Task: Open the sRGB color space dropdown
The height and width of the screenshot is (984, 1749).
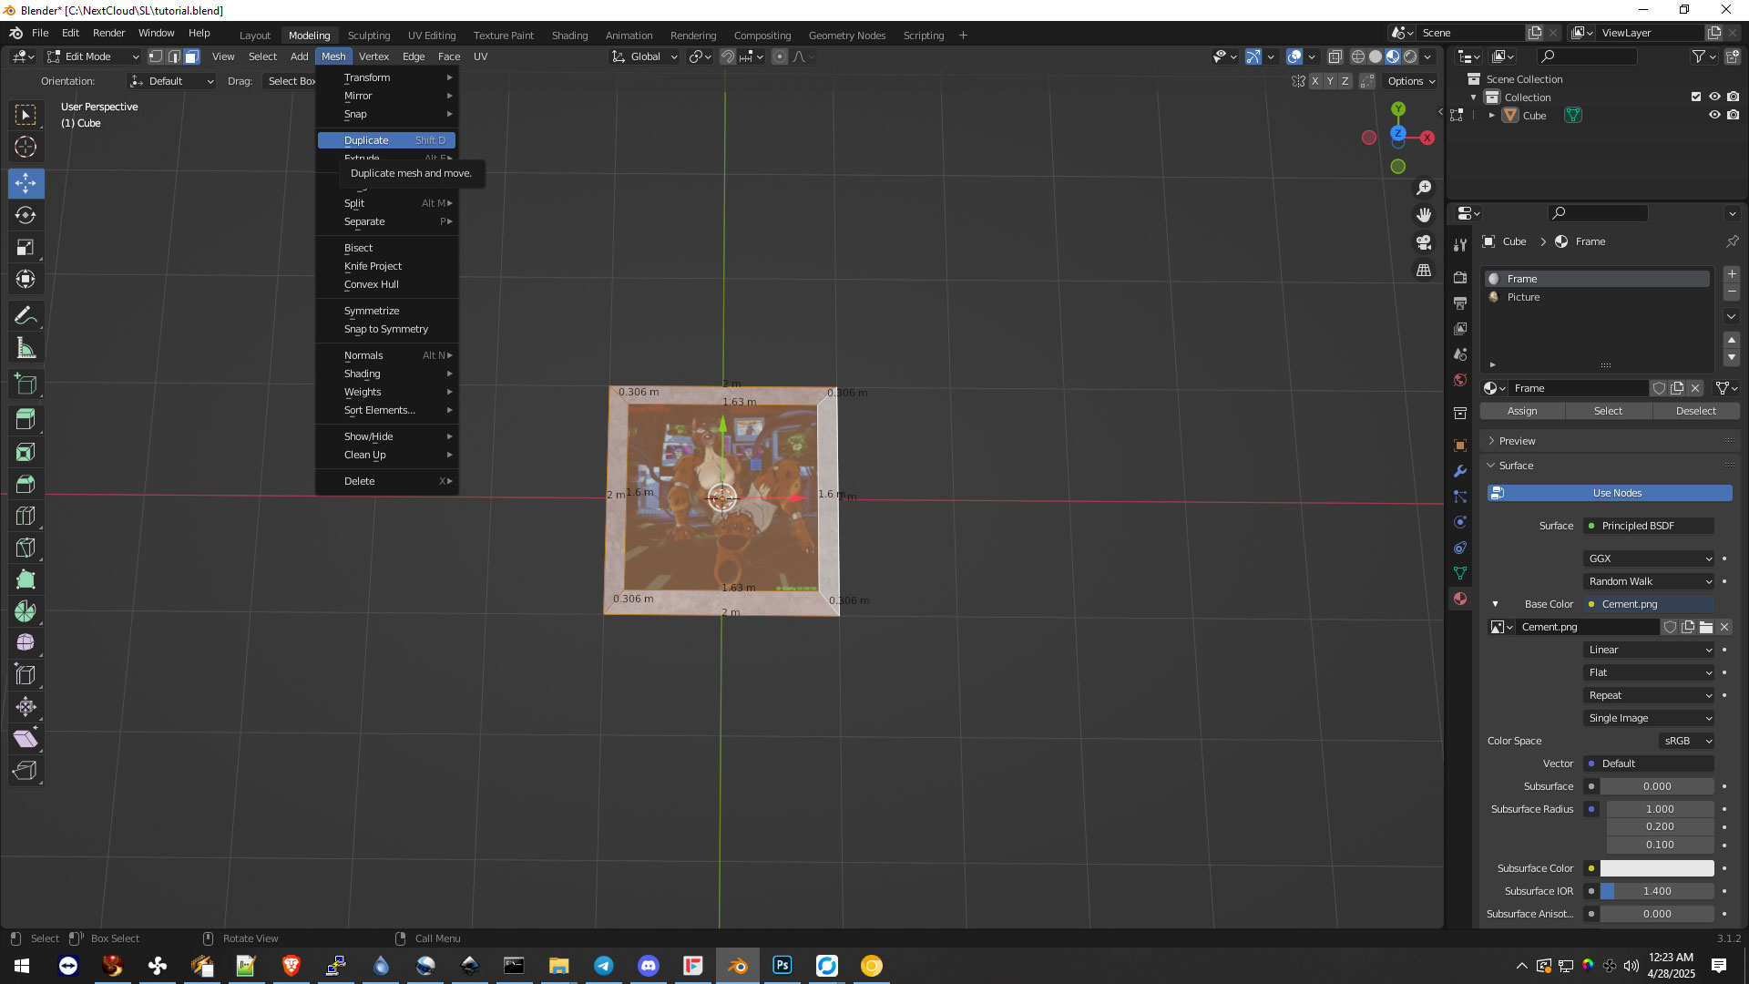Action: click(x=1687, y=741)
